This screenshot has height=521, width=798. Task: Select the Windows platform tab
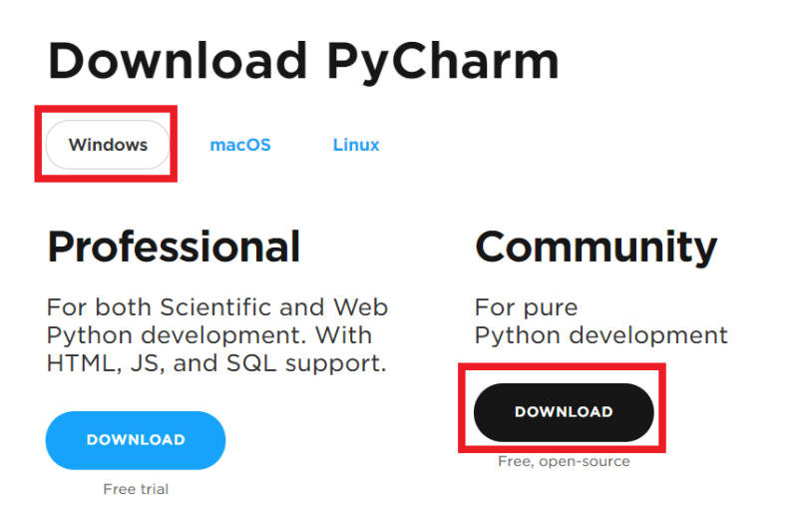click(x=108, y=145)
